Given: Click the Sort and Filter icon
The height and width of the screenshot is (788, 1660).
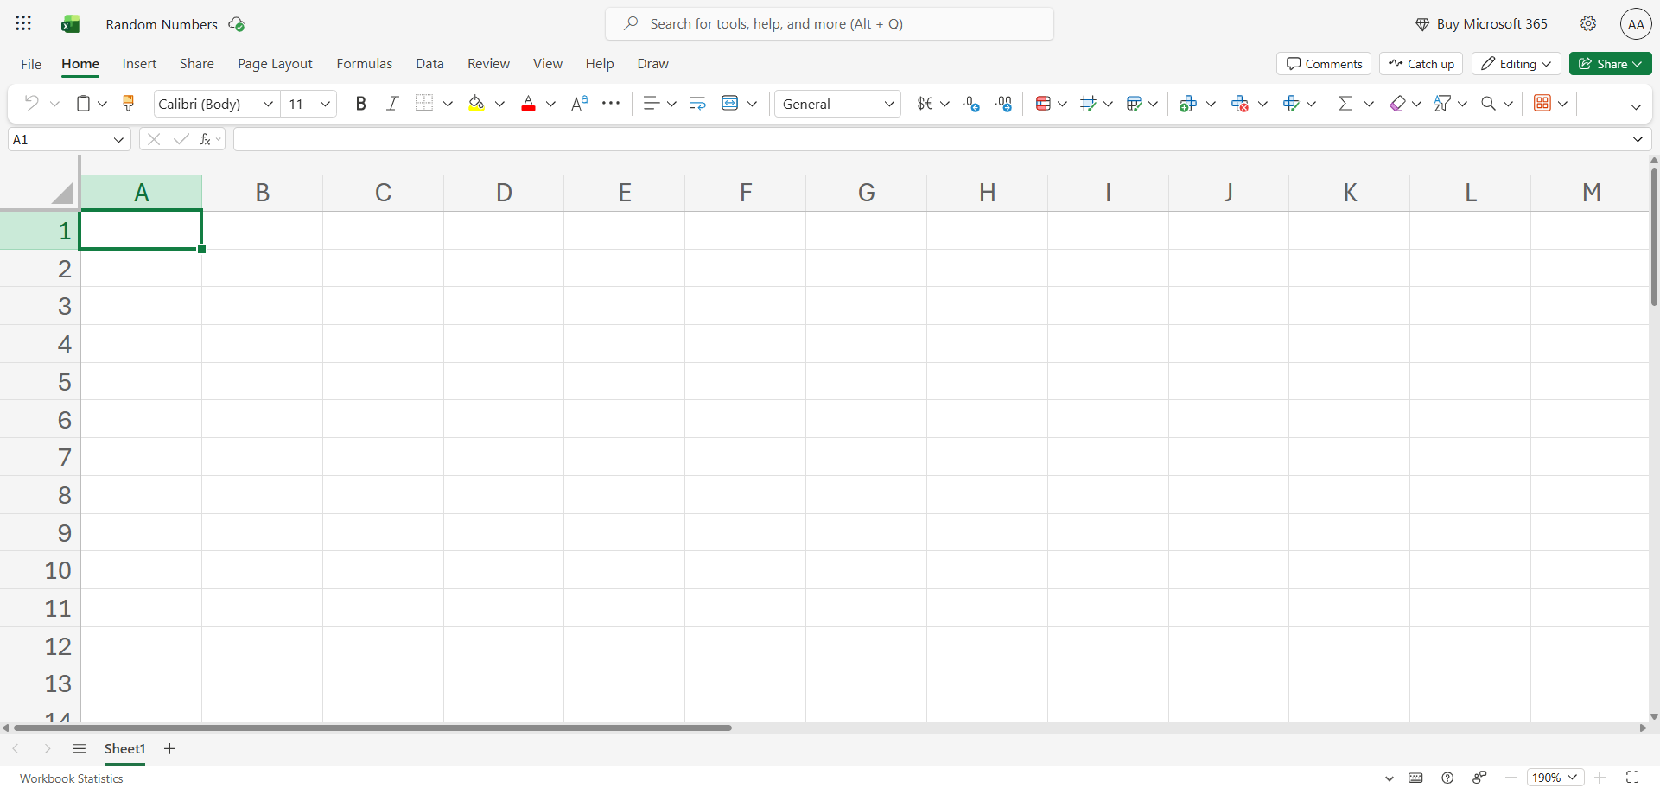Looking at the screenshot, I should click(x=1441, y=104).
